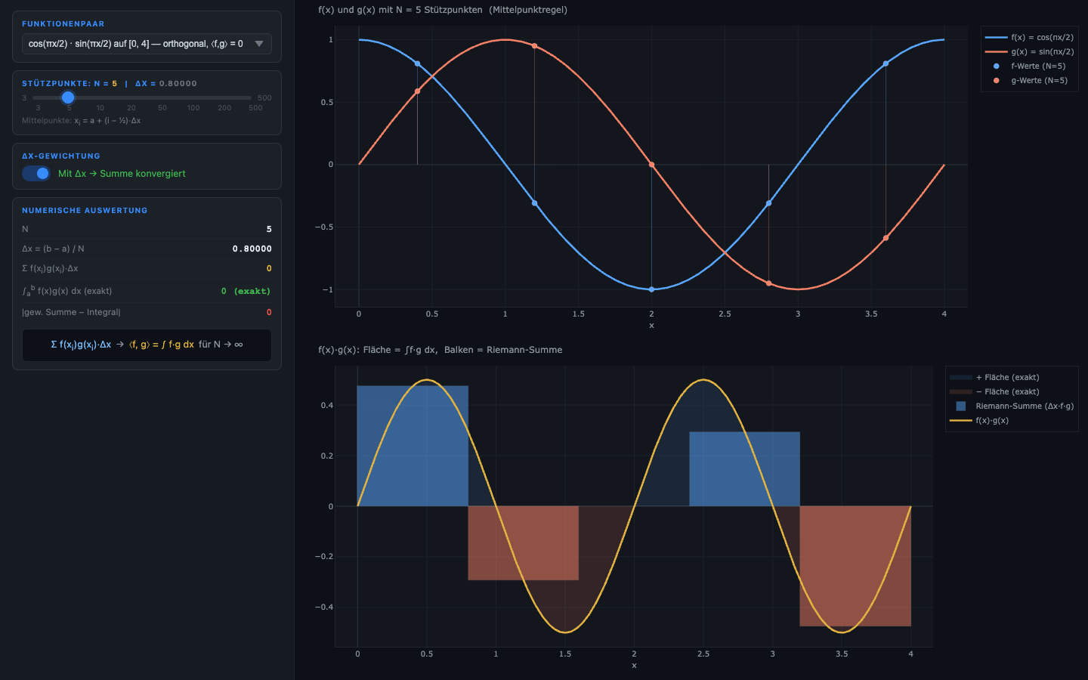Click the 'Δx-Gewichtung' panel heading
The width and height of the screenshot is (1088, 680).
pos(61,156)
